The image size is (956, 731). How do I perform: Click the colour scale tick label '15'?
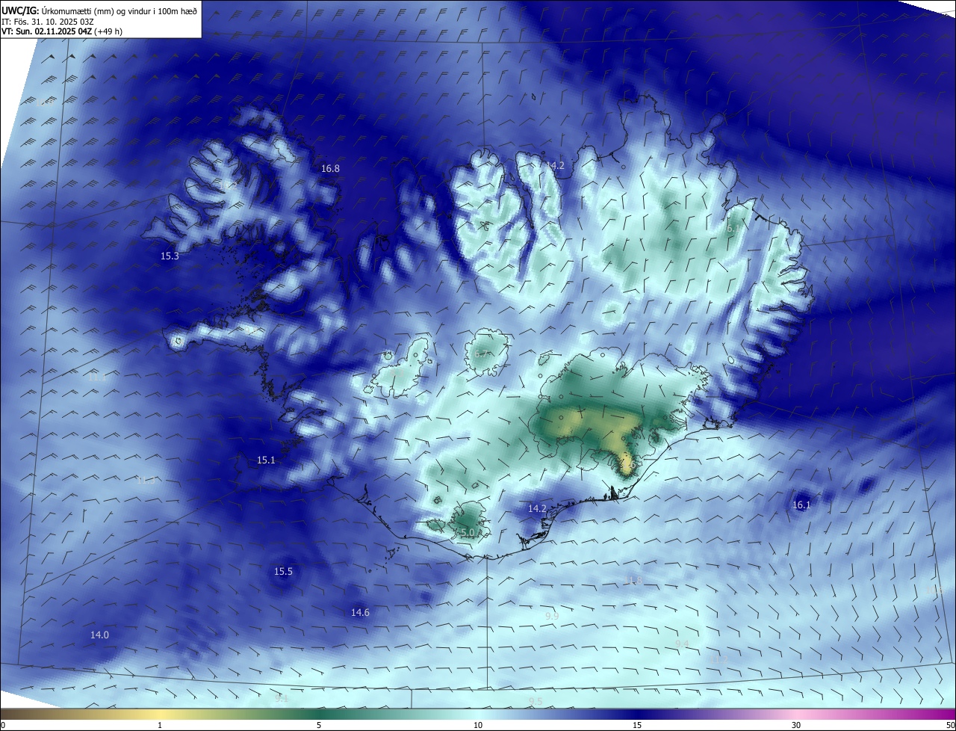coord(637,726)
